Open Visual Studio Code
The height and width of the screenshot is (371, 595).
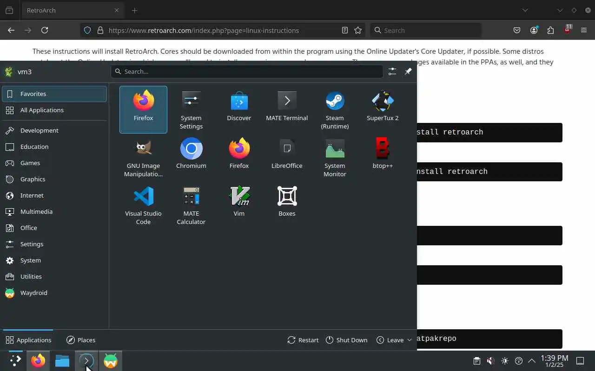click(143, 205)
